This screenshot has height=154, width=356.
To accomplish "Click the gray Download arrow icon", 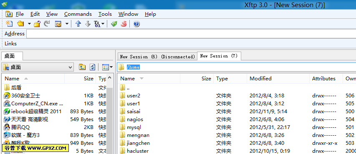I will [x=88, y=24].
